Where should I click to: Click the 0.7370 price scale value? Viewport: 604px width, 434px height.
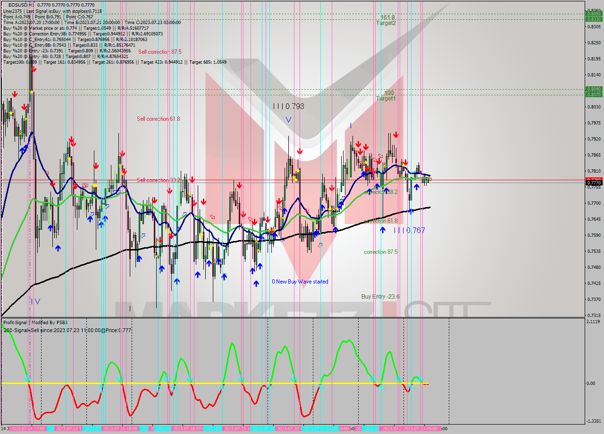pyautogui.click(x=594, y=299)
